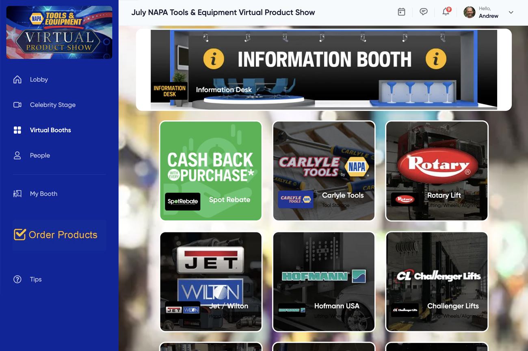Open the calendar icon in header
The height and width of the screenshot is (351, 528).
[401, 12]
